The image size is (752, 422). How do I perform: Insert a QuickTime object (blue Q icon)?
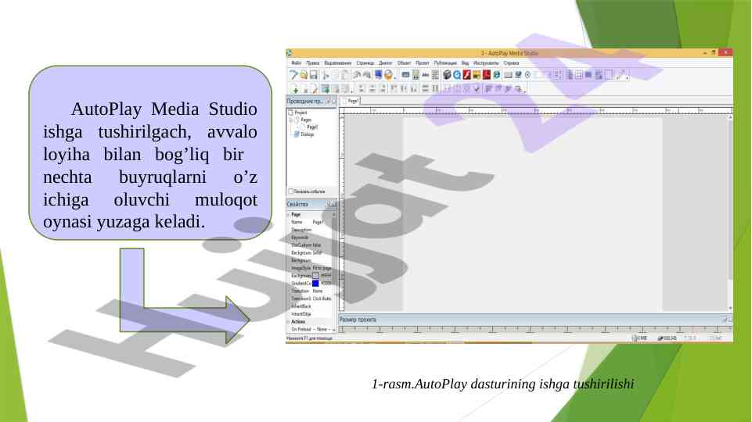[457, 75]
